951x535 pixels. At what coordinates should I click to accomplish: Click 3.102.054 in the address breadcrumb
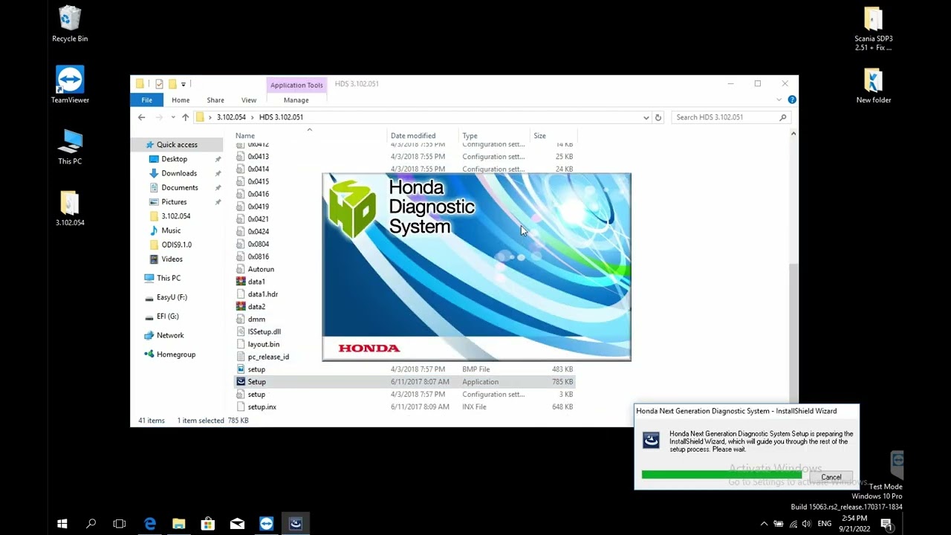coord(231,117)
